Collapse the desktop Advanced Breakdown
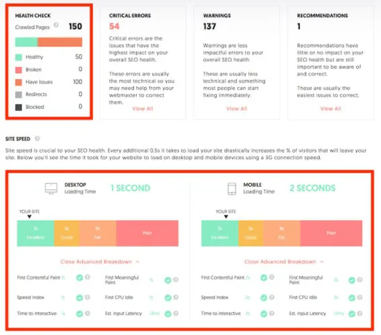 pyautogui.click(x=100, y=262)
